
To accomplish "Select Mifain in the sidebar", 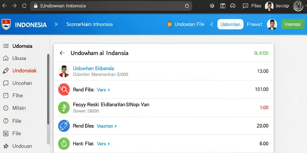I will tap(19, 108).
